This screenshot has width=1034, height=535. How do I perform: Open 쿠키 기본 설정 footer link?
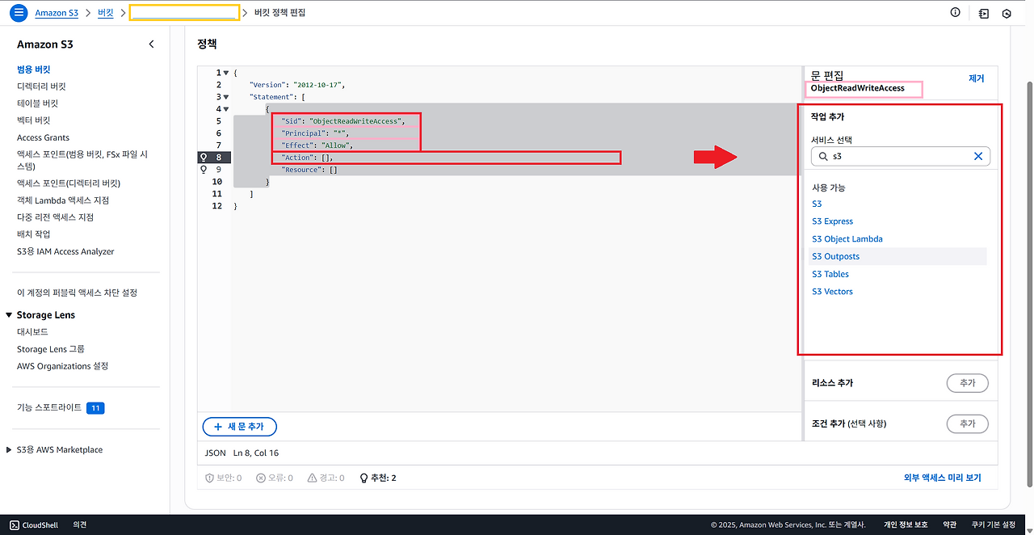point(994,525)
